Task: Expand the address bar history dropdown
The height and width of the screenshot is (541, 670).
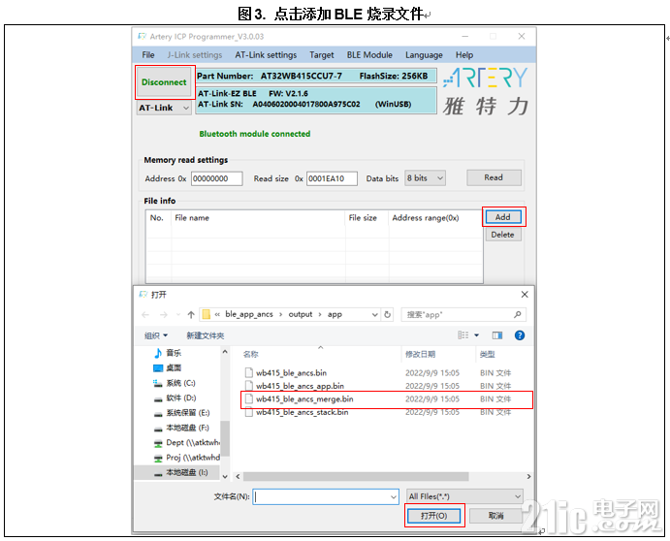Action: point(374,315)
